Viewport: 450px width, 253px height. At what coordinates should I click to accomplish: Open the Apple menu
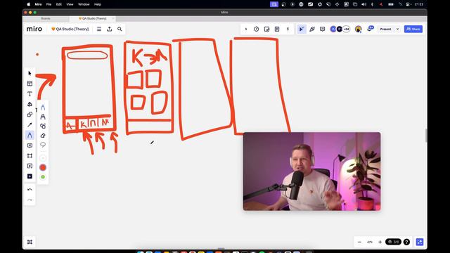[28, 4]
